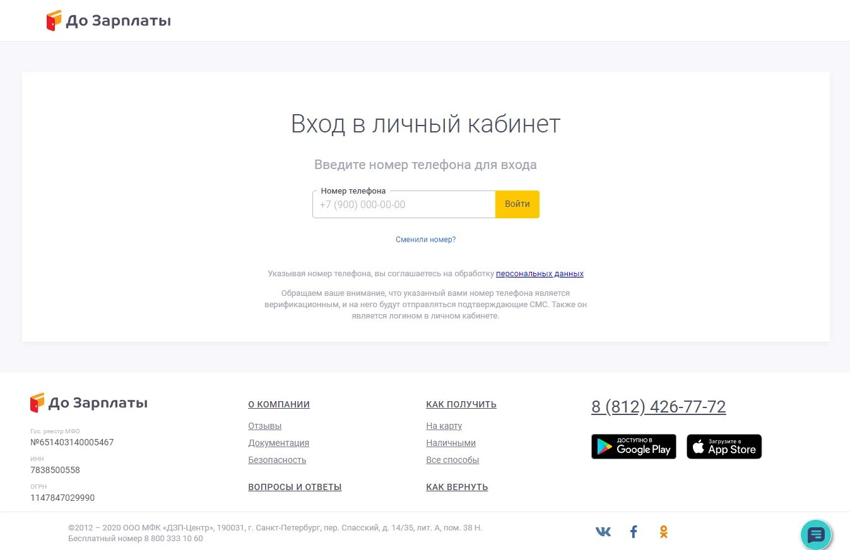Open the КАК ПОЛУЧИТЬ footer heading
850x550 pixels.
click(x=461, y=404)
